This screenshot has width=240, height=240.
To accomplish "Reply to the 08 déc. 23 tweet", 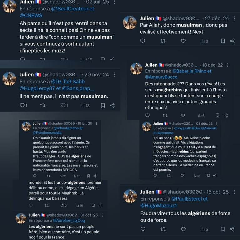I will (156, 176).
